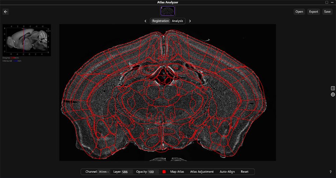Expand the Channel 365nm dropdown
Image resolution: width=336 pixels, height=178 pixels.
(104, 172)
